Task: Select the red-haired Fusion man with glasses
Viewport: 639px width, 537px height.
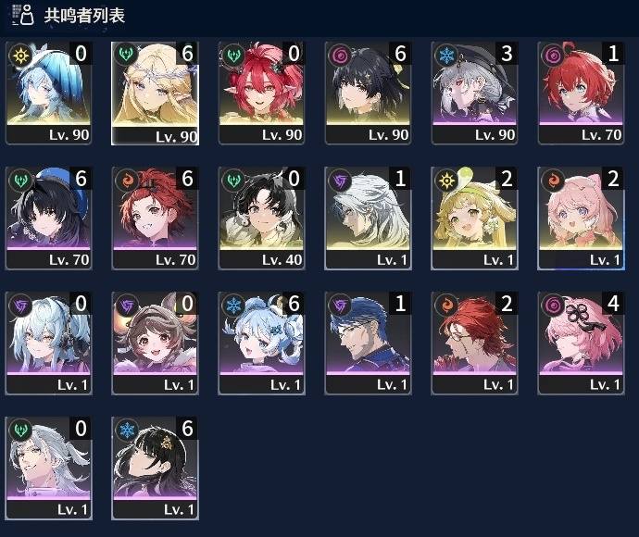Action: 474,343
